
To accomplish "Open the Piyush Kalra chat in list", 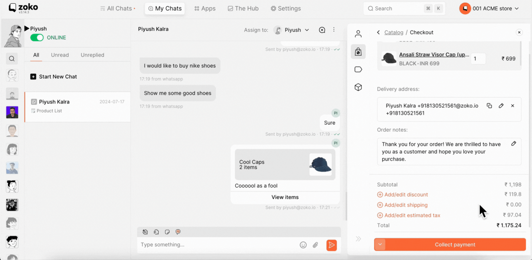I will coord(77,107).
